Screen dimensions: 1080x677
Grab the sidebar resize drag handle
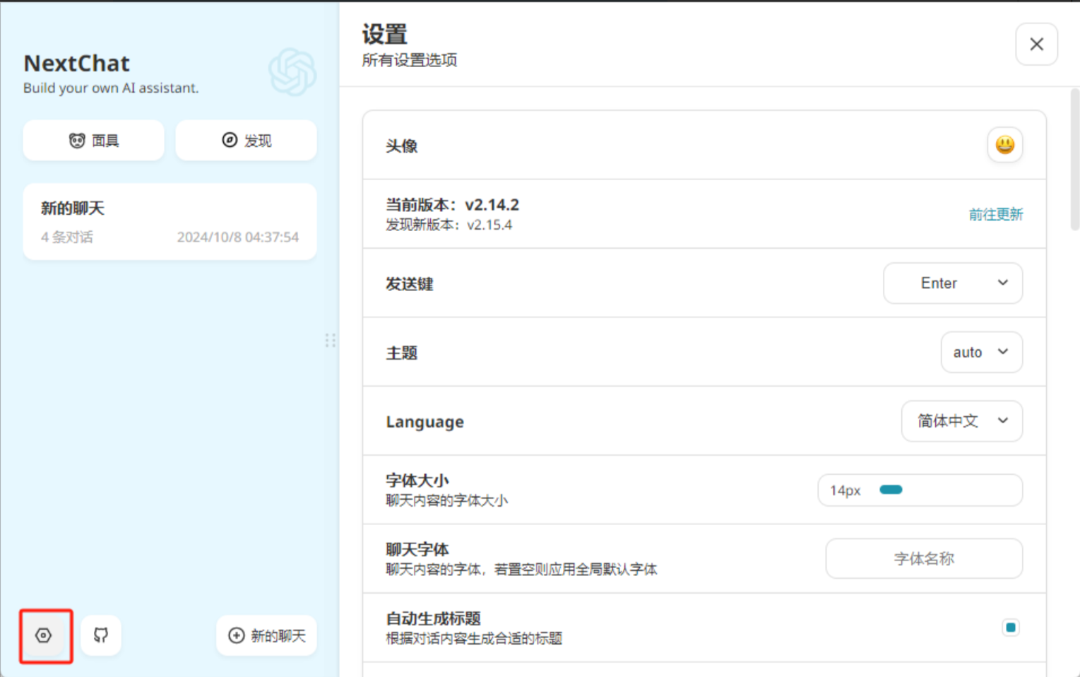[x=330, y=341]
